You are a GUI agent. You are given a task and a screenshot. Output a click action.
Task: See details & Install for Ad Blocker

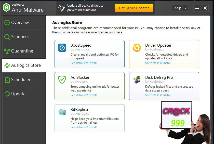click(x=84, y=95)
